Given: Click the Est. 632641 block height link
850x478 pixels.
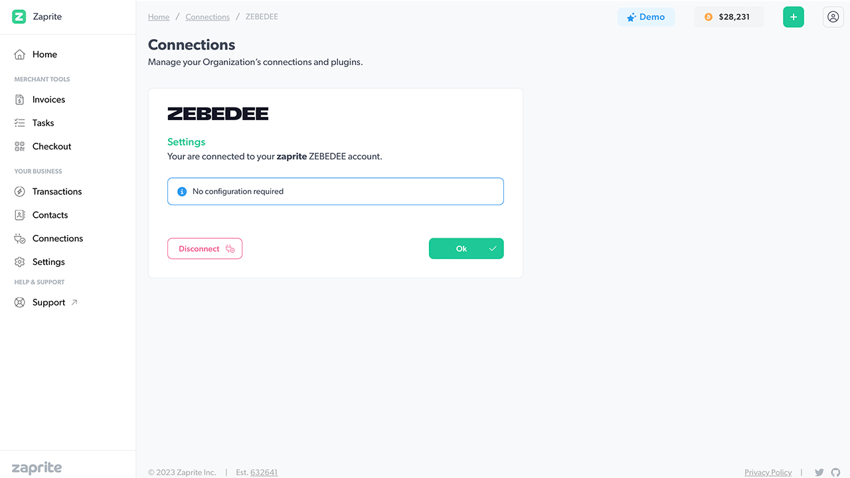Looking at the screenshot, I should pyautogui.click(x=264, y=471).
